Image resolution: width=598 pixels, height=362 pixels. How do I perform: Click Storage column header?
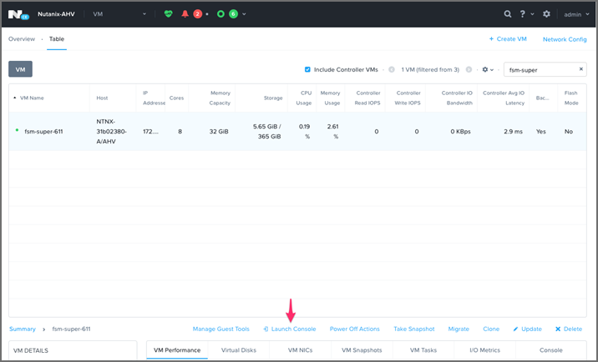pyautogui.click(x=273, y=98)
